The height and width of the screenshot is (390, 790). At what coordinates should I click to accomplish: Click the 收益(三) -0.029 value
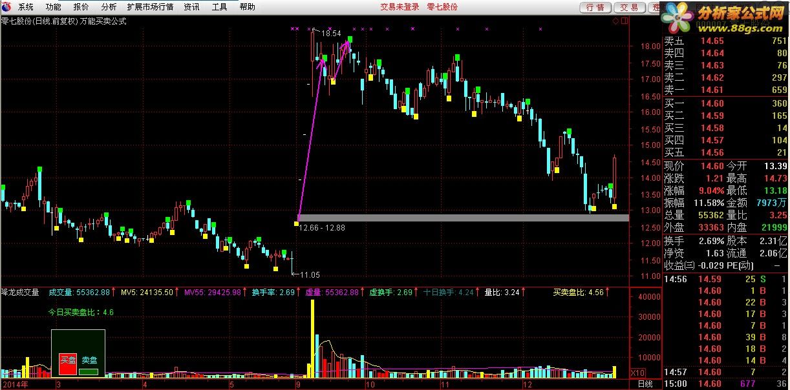(711, 265)
